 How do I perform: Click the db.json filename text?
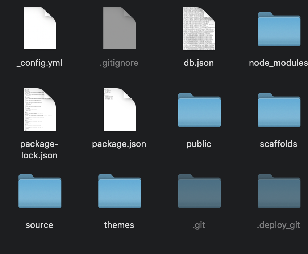(x=199, y=63)
